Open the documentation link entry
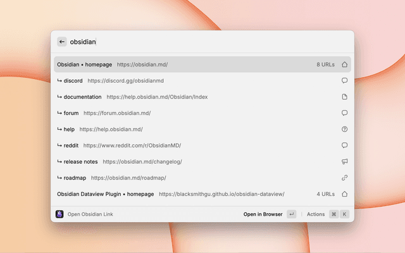The height and width of the screenshot is (253, 405). click(x=133, y=97)
